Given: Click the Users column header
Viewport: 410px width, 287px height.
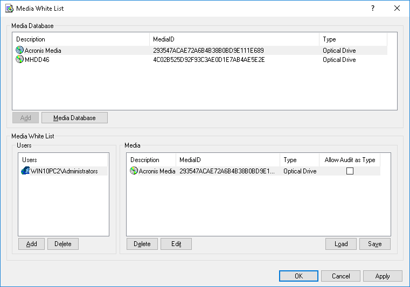Looking at the screenshot, I should (x=63, y=160).
